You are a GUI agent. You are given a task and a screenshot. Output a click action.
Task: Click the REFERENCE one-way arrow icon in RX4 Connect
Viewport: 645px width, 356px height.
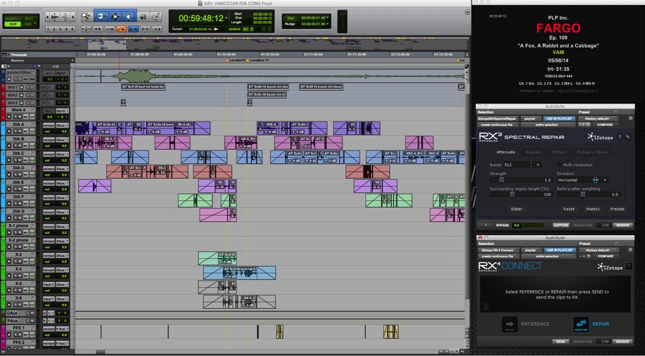[x=510, y=324]
